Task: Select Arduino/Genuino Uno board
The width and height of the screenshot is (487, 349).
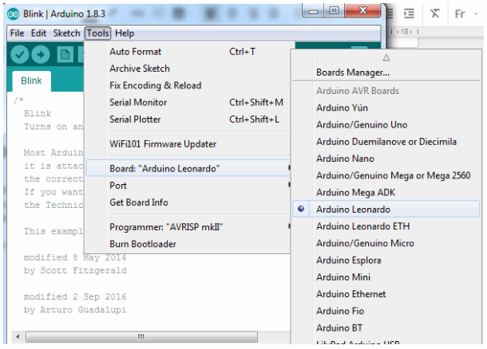Action: (x=386, y=124)
